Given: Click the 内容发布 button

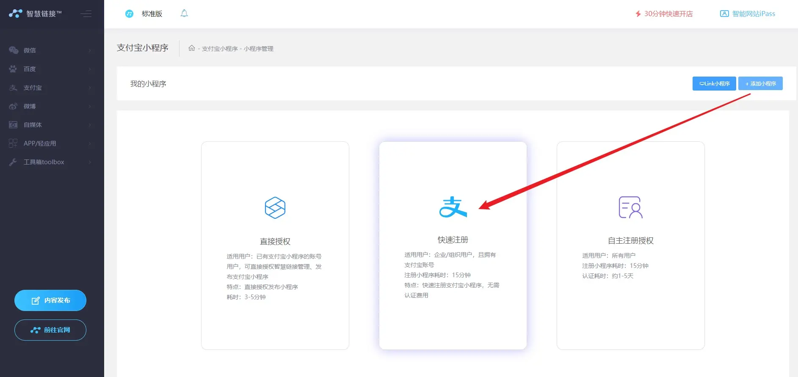Looking at the screenshot, I should pyautogui.click(x=50, y=300).
